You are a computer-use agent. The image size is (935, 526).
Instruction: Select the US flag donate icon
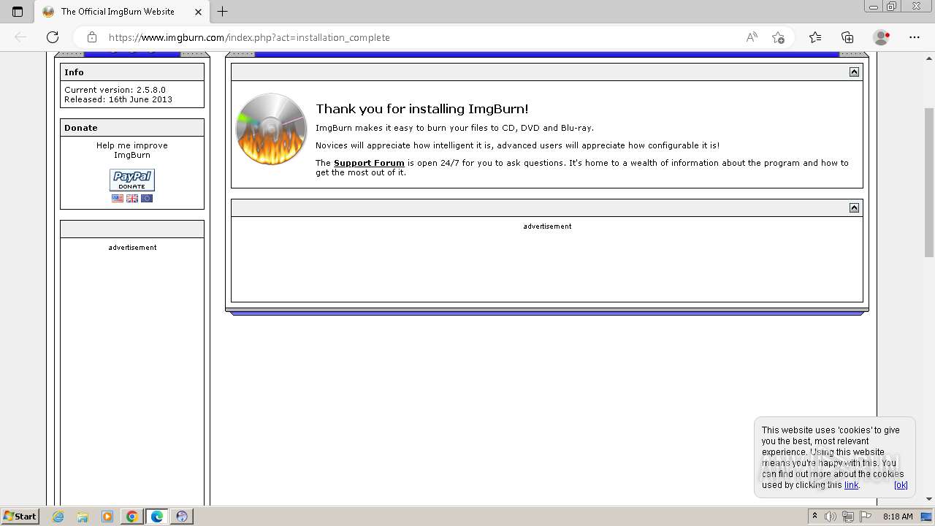[x=118, y=198]
